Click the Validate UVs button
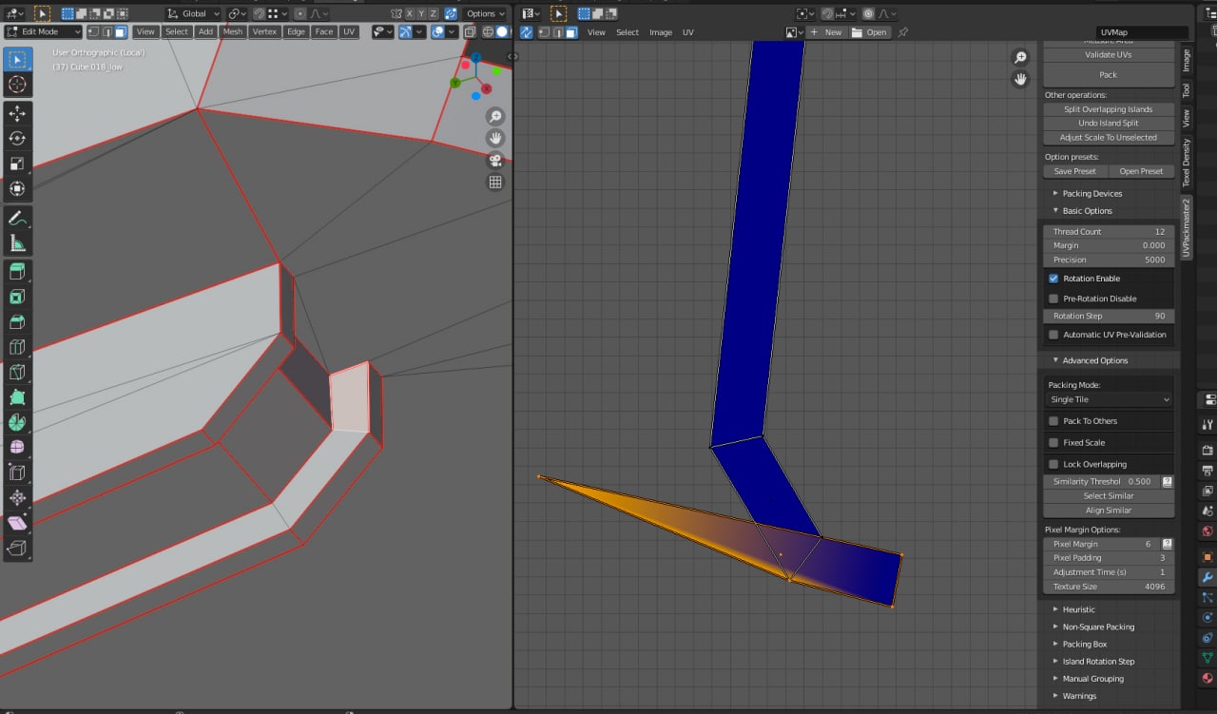 1109,54
